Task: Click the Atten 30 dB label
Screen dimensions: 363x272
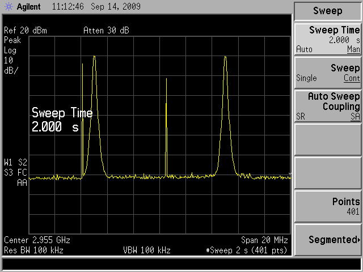Action: point(106,31)
